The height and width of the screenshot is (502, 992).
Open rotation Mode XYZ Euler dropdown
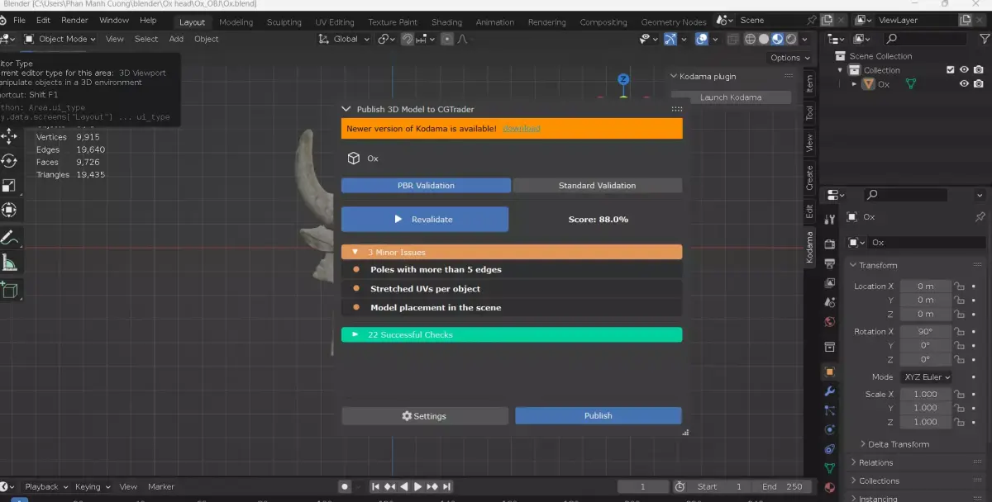click(925, 376)
